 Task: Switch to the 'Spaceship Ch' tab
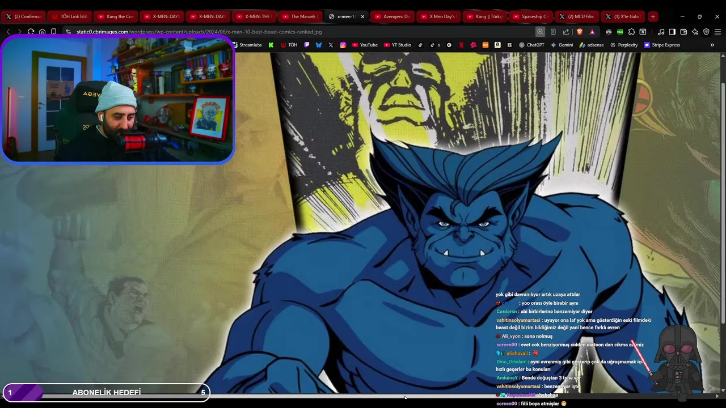click(x=530, y=16)
